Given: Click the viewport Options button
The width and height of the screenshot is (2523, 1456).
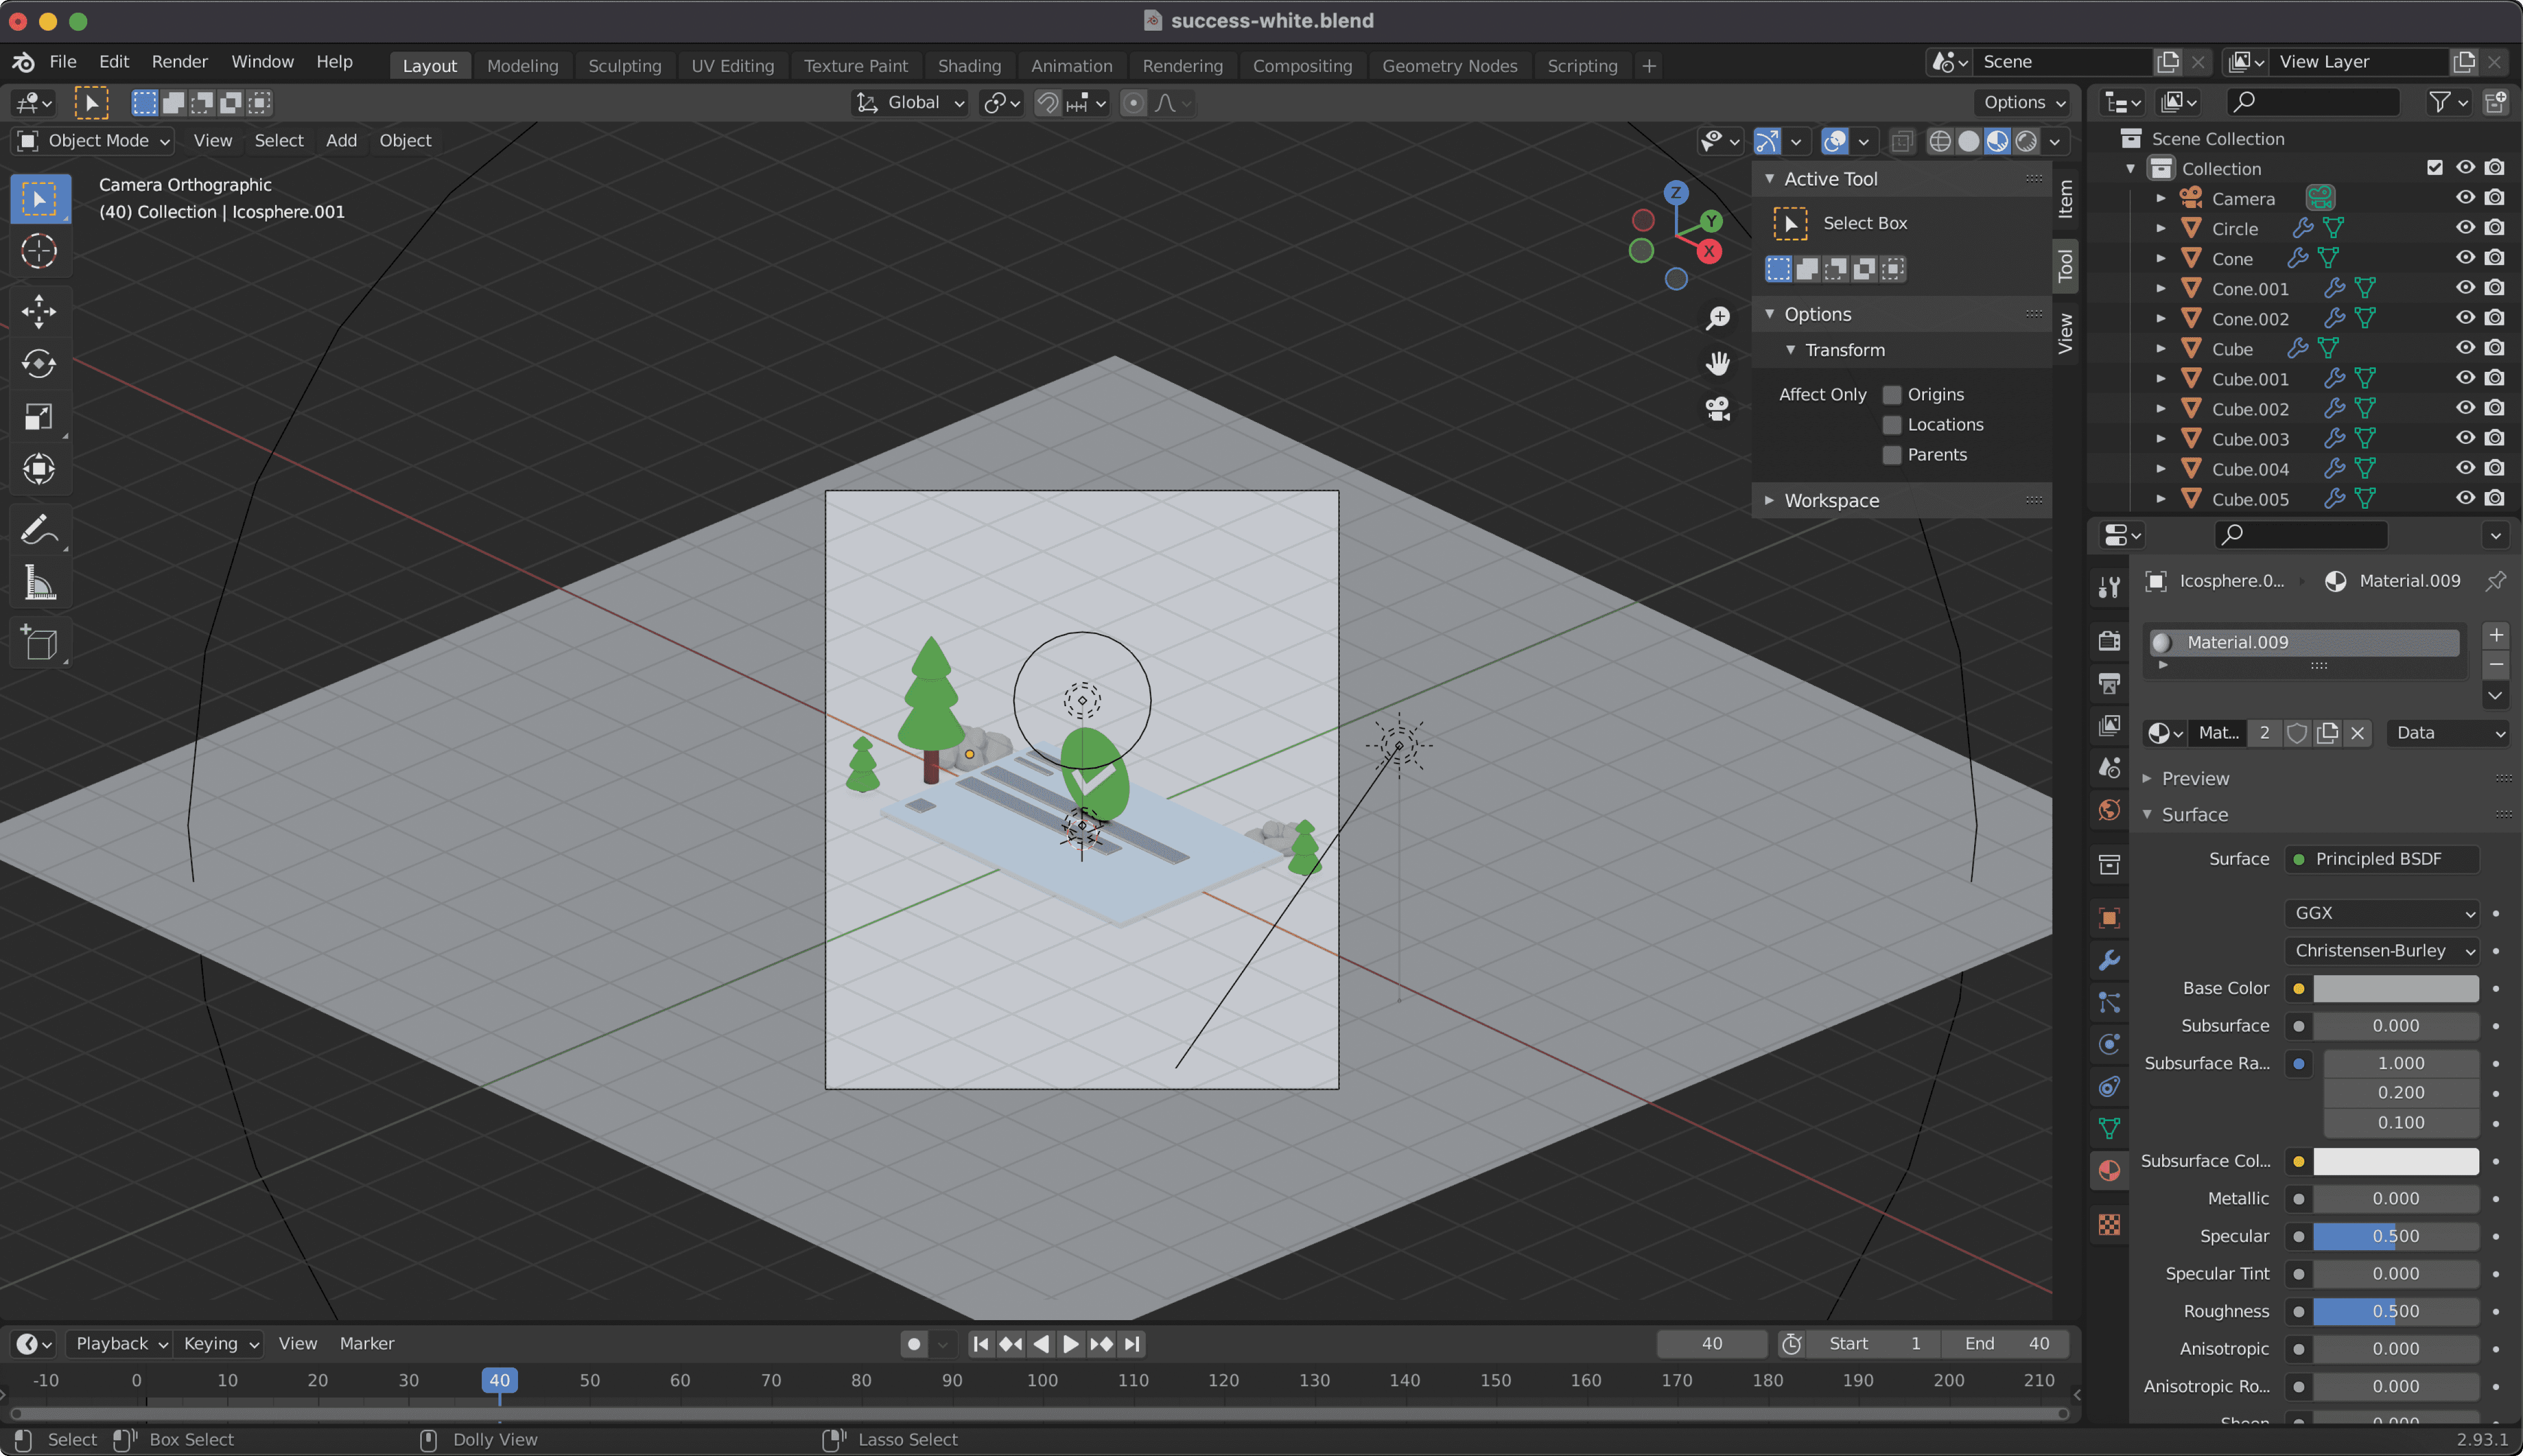Looking at the screenshot, I should [x=2024, y=103].
